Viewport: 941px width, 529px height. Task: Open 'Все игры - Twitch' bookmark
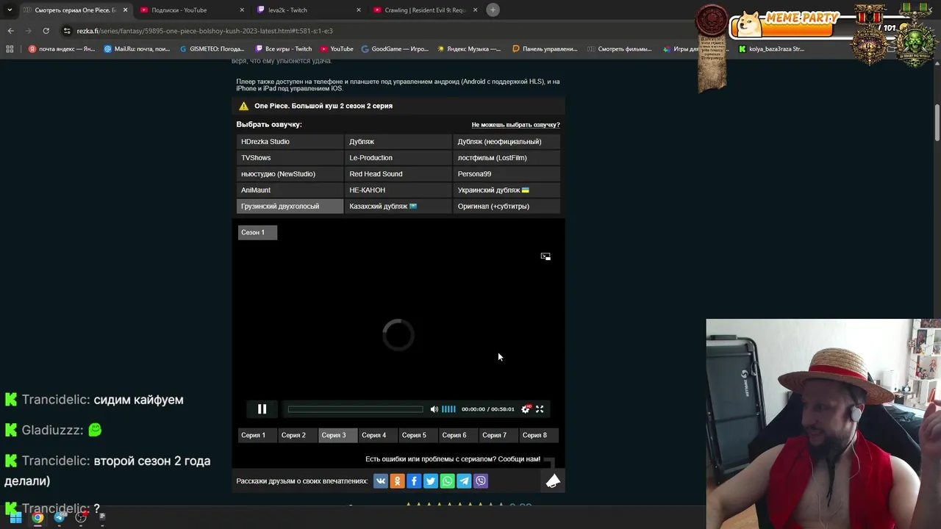point(283,49)
